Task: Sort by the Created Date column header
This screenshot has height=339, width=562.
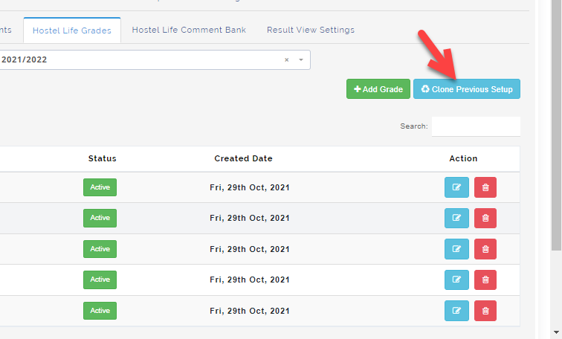Action: (243, 158)
